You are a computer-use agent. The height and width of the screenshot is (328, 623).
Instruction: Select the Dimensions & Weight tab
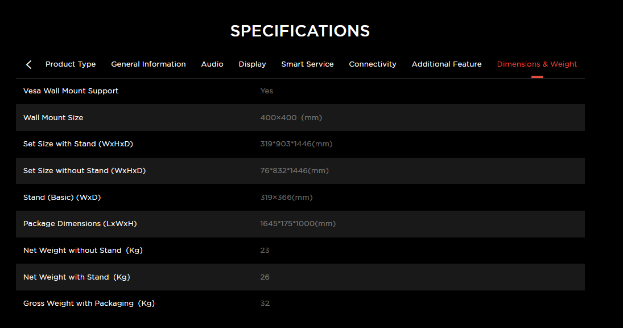[537, 64]
